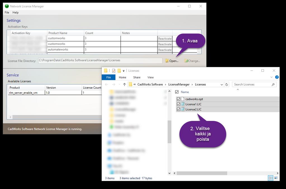
Task: Click the License File Directory path field
Action: click(100, 61)
